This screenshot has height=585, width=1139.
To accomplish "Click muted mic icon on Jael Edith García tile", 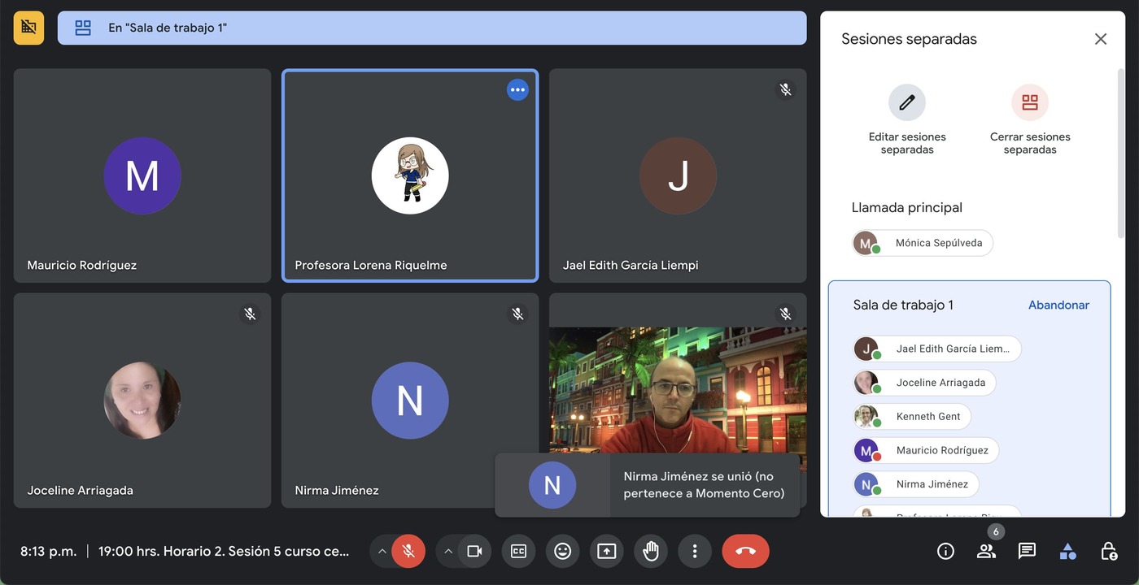I will point(785,89).
